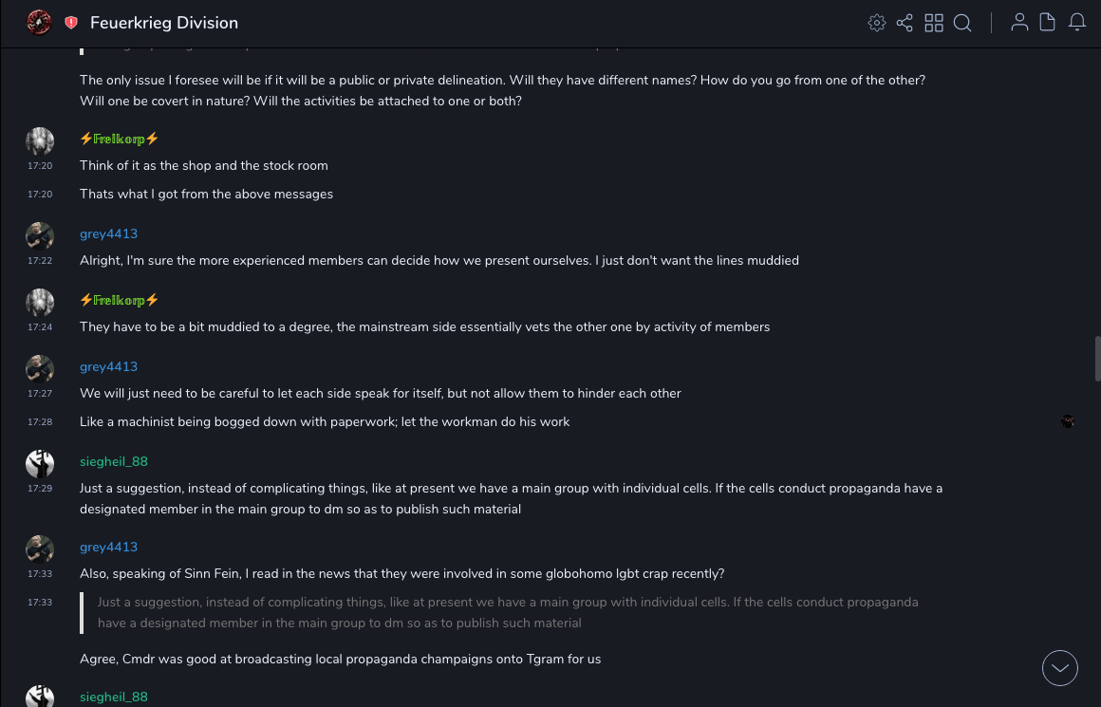Open the grey4413 username above the 17:22 message

(x=108, y=233)
